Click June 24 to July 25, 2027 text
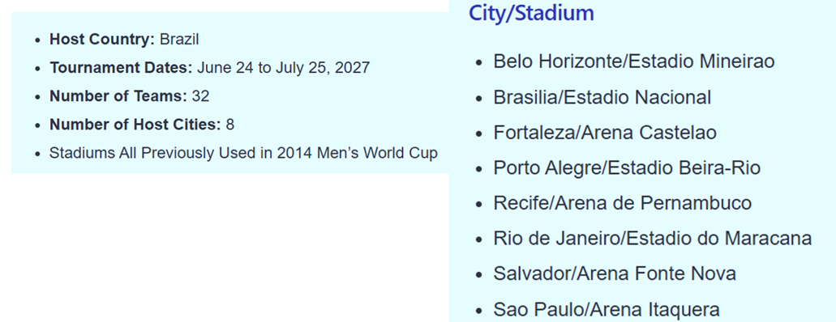 click(x=283, y=68)
